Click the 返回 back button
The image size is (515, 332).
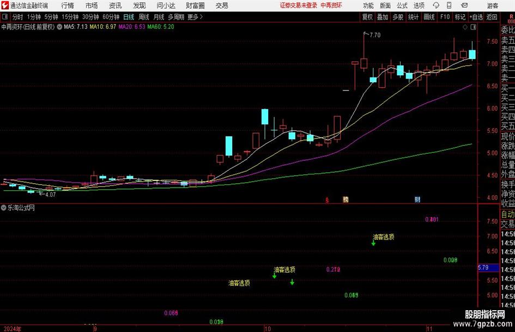[492, 17]
